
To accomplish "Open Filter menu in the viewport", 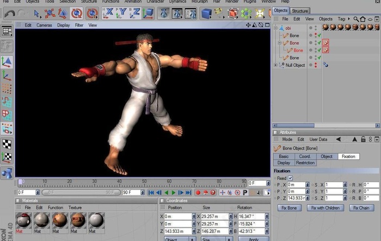I will click(79, 25).
